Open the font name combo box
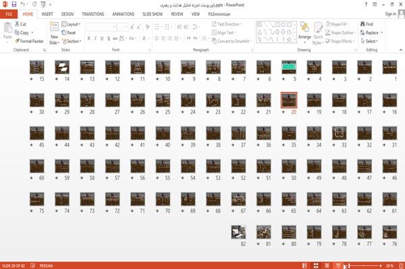The width and height of the screenshot is (405, 269). tap(101, 27)
